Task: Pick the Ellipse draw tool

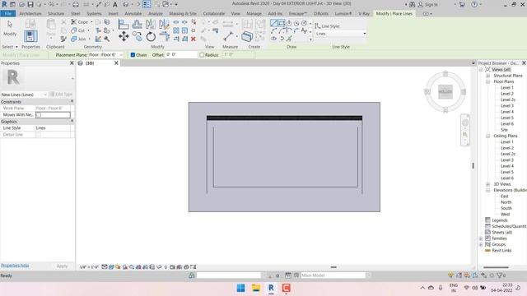Action: (x=274, y=39)
